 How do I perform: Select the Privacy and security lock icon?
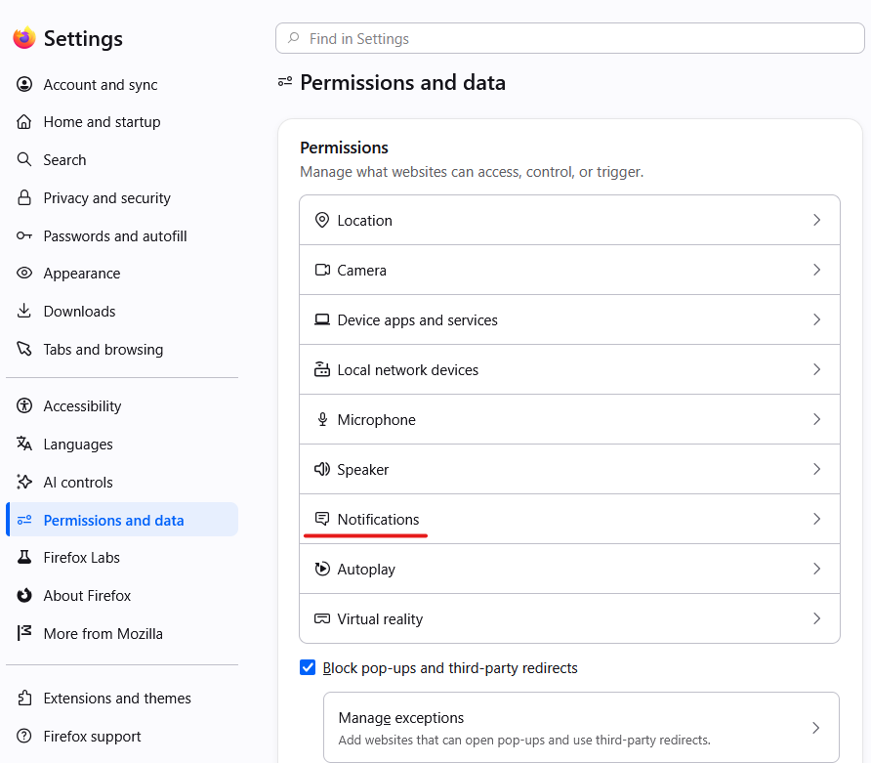[x=23, y=198]
